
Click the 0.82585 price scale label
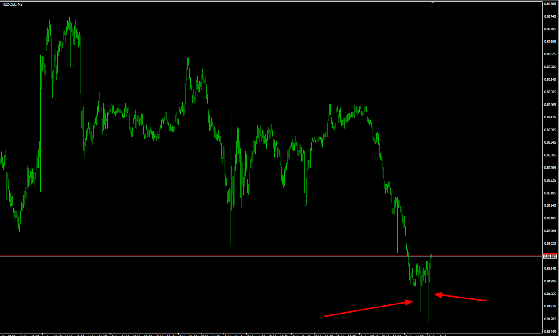click(x=550, y=67)
